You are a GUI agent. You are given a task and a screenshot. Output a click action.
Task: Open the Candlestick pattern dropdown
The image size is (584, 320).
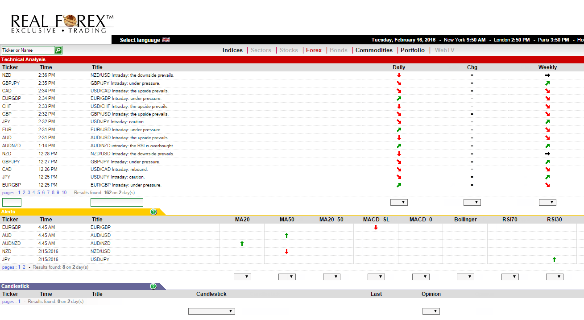coord(211,311)
